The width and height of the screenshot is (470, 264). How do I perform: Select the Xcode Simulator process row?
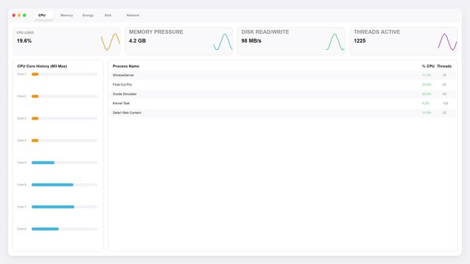[282, 94]
